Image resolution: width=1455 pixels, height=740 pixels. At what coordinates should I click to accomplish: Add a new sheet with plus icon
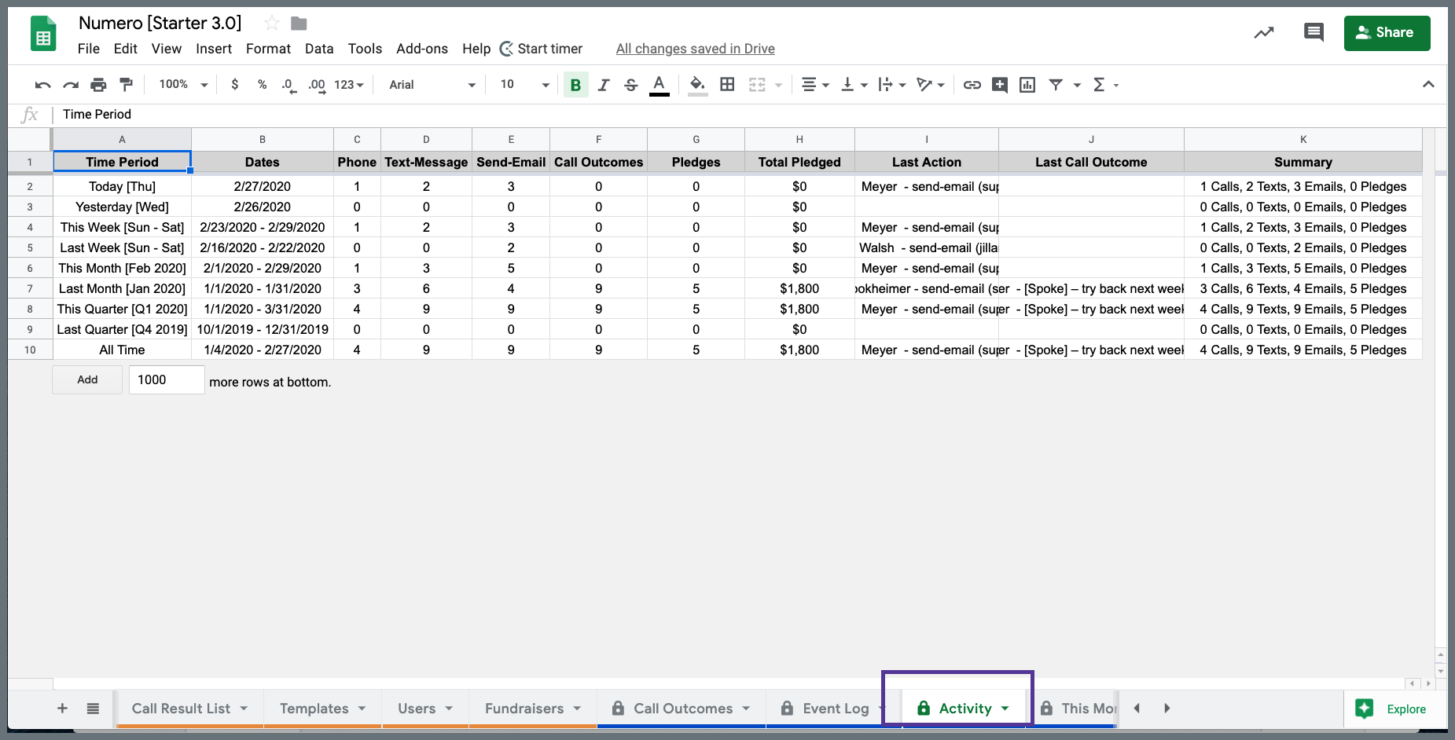point(62,708)
